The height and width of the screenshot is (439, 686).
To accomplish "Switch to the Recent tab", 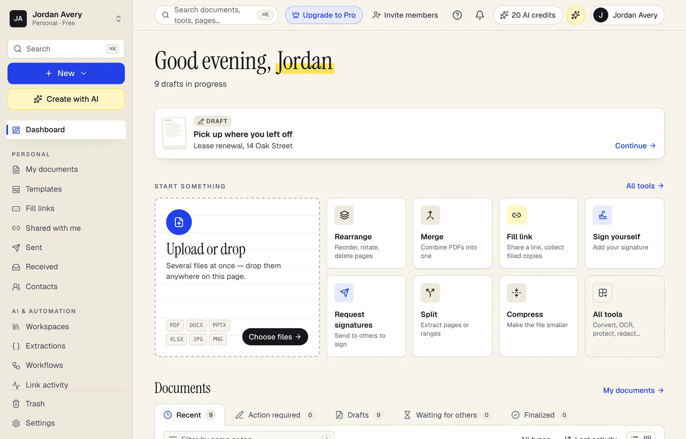I will tap(190, 415).
